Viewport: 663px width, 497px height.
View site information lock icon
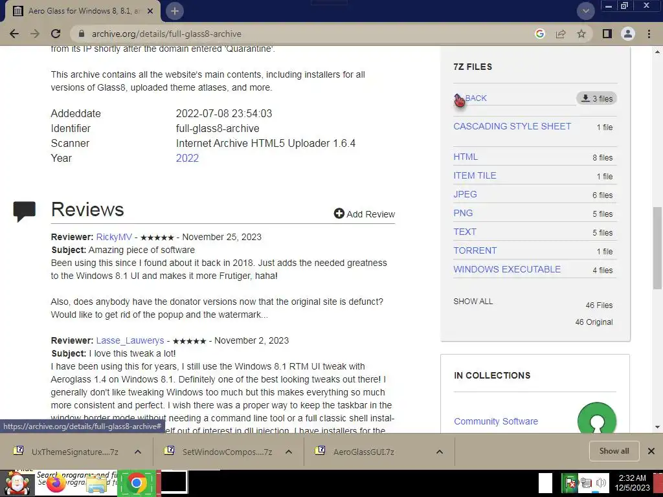[x=82, y=34]
